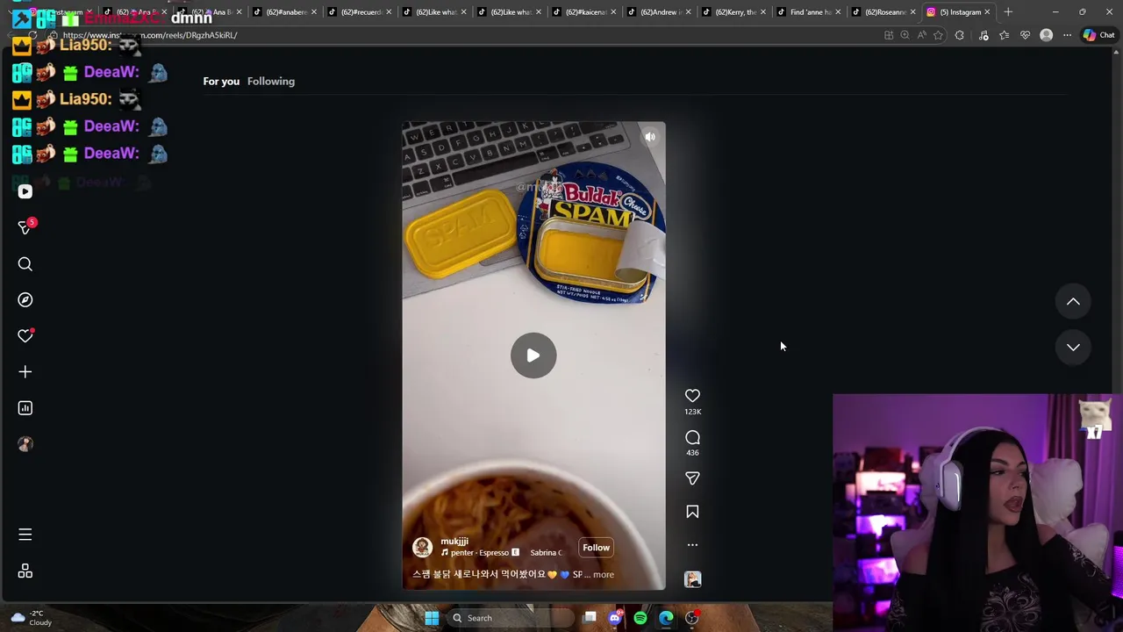Create a new post with plus icon
Viewport: 1123px width, 632px height.
25,372
